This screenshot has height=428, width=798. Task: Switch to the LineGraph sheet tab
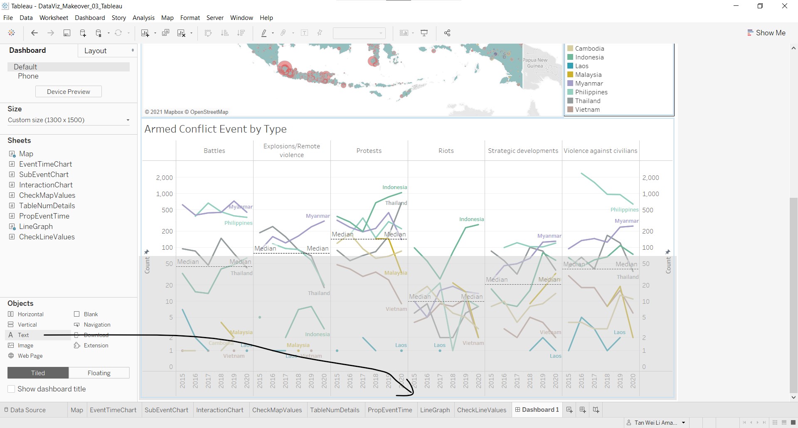point(435,410)
